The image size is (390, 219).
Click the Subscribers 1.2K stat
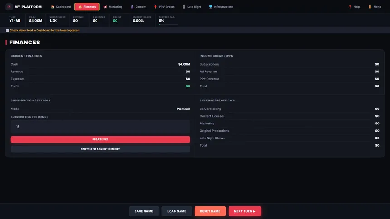click(x=58, y=19)
